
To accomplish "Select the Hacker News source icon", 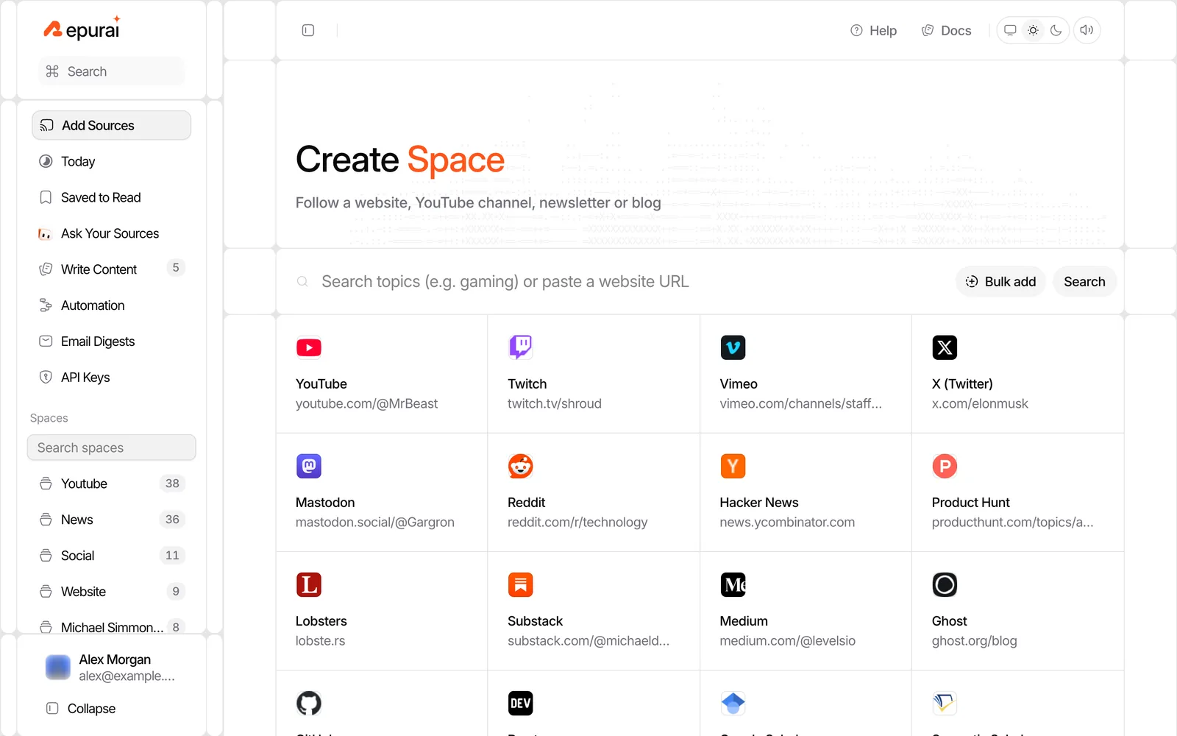I will [733, 466].
